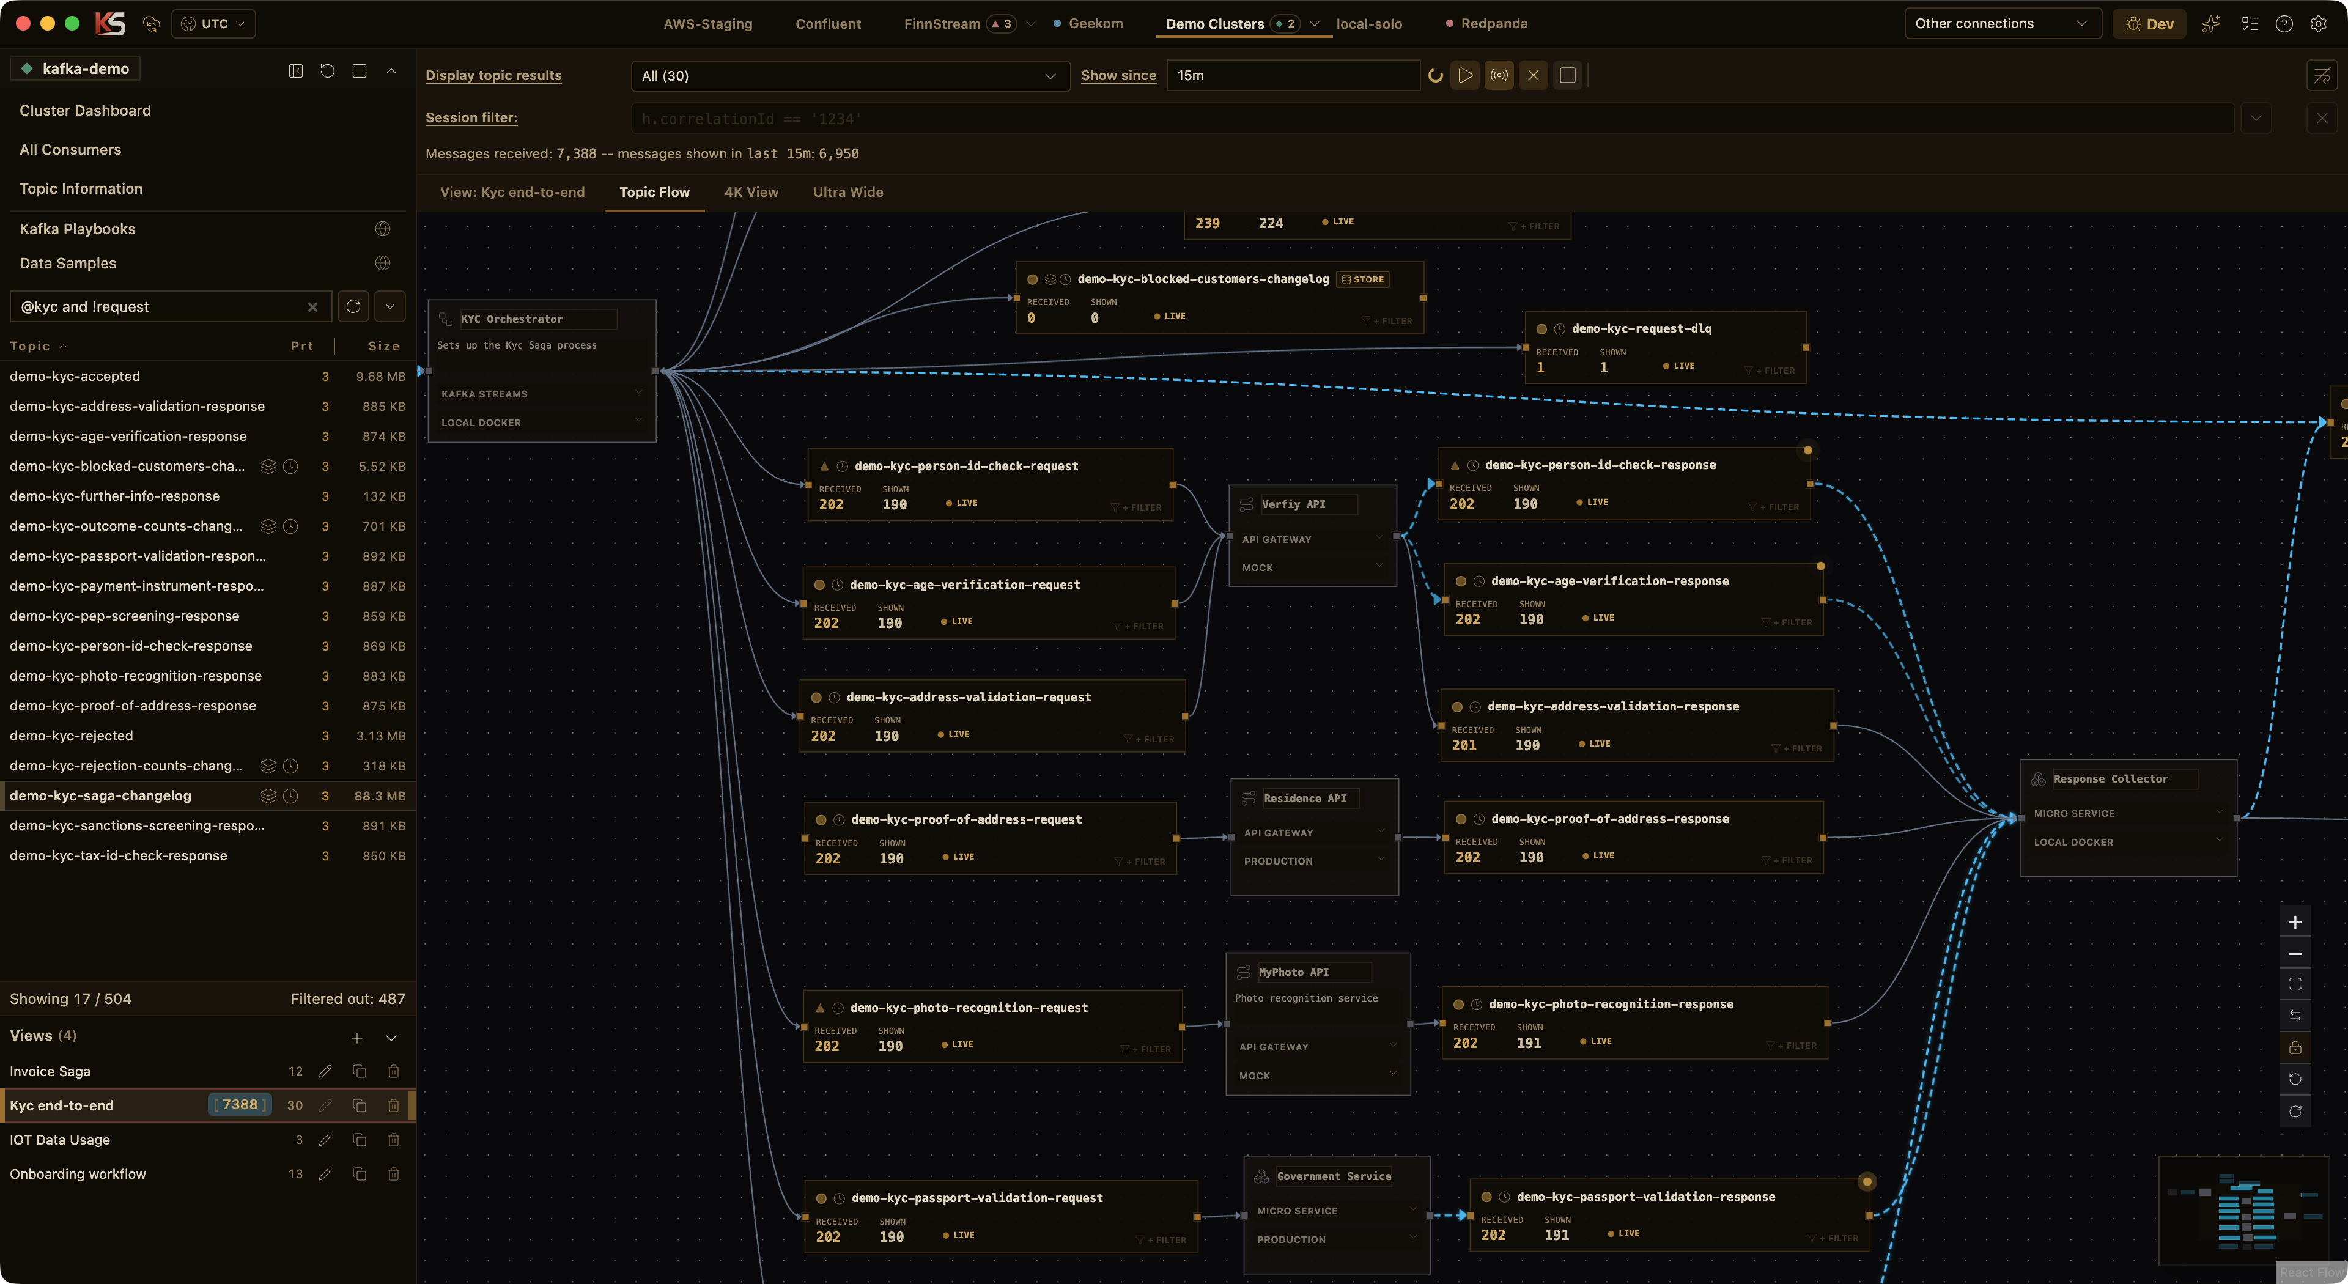Edit the Invoice Saga view pencil icon

[325, 1072]
